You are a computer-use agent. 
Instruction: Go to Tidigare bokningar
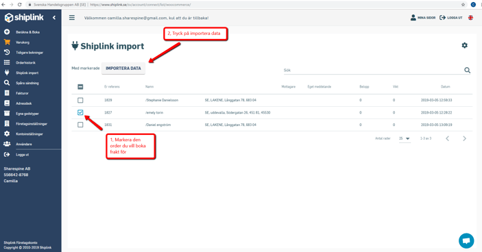[29, 53]
